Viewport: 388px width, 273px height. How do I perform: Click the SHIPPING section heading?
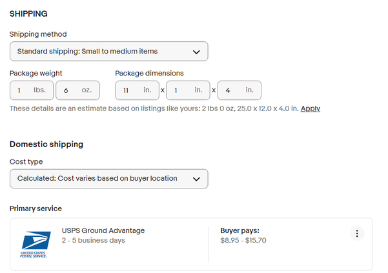pyautogui.click(x=28, y=14)
